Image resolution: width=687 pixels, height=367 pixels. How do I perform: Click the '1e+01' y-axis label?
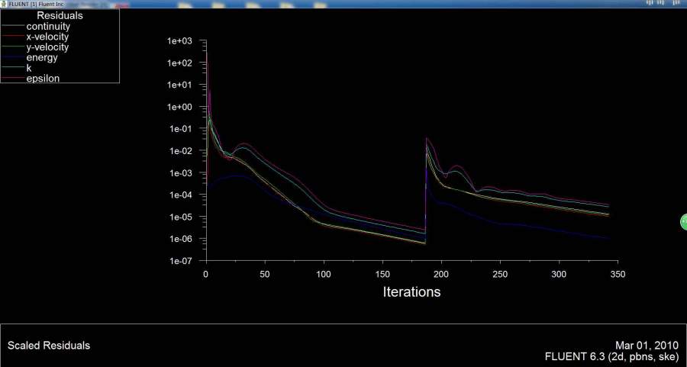(179, 85)
